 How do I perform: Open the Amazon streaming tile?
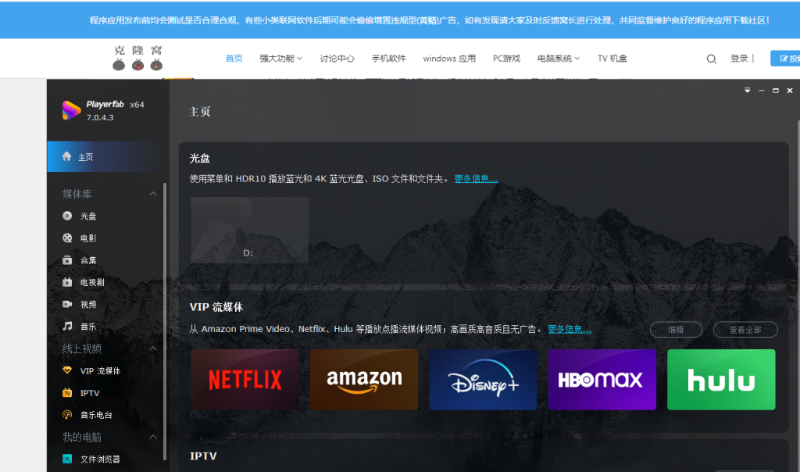[364, 380]
